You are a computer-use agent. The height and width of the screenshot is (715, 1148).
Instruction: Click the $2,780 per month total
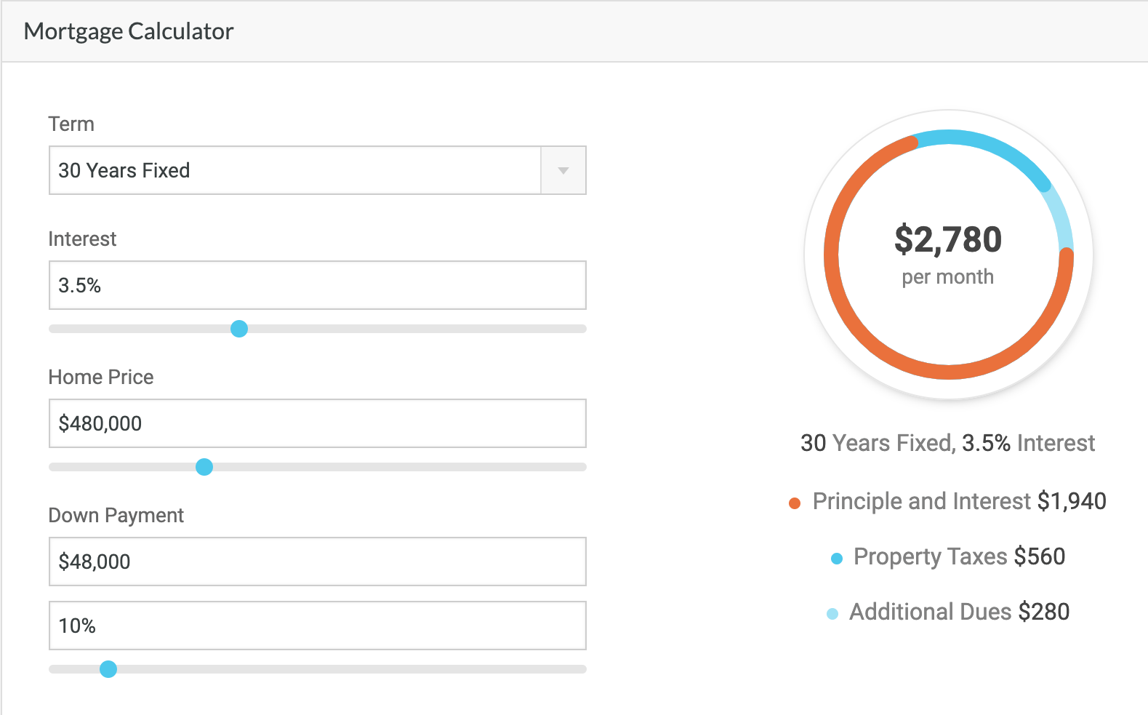(948, 240)
